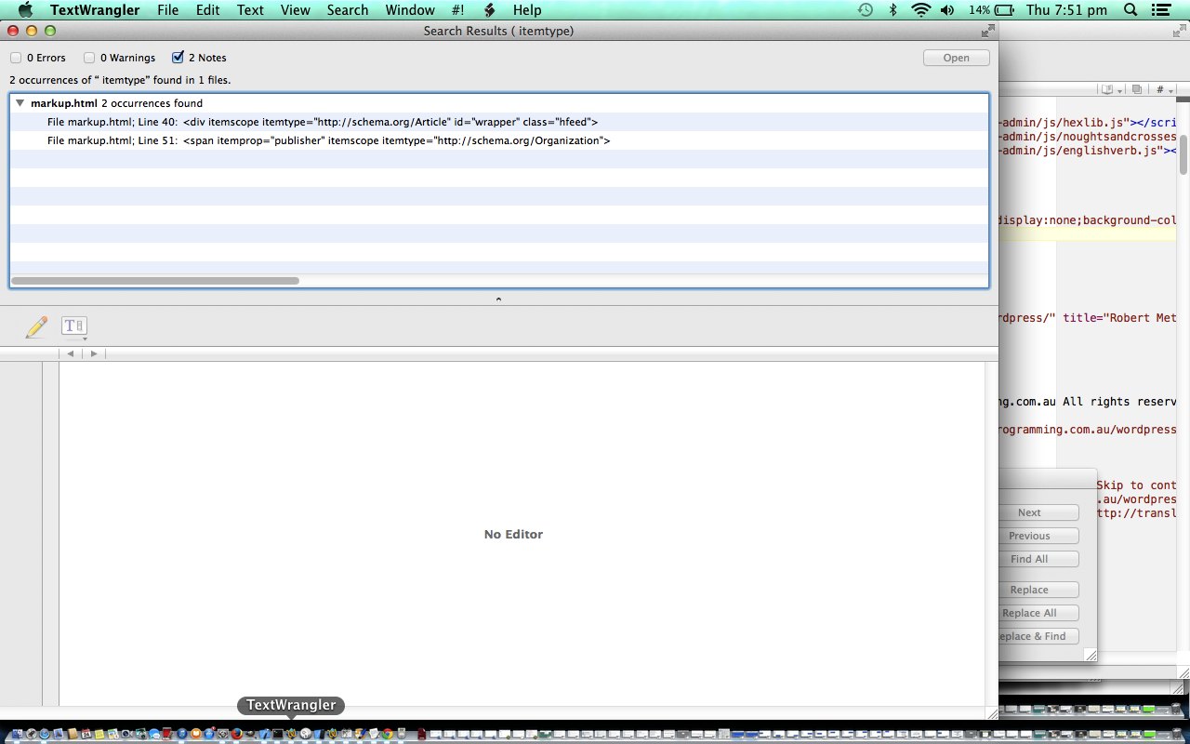Uncheck the 2 Notes checkbox
This screenshot has height=744, width=1190.
[178, 58]
